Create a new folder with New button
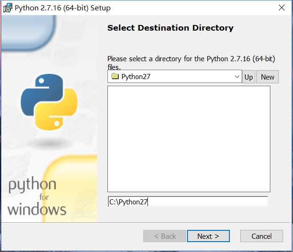This screenshot has width=293, height=252. pyautogui.click(x=268, y=77)
